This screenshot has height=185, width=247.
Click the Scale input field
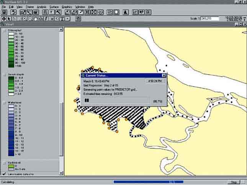[x=210, y=18]
